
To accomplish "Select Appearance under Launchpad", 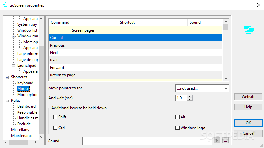I will coord(31,71).
